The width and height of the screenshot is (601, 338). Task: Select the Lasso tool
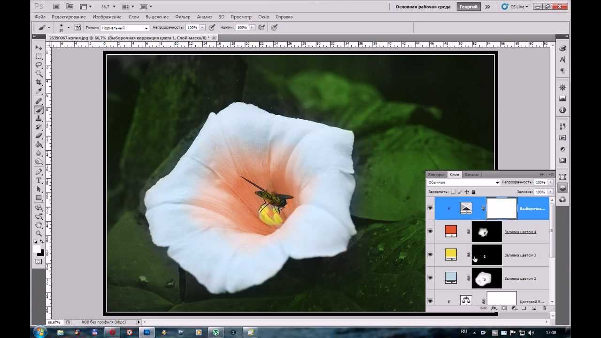pos(39,65)
